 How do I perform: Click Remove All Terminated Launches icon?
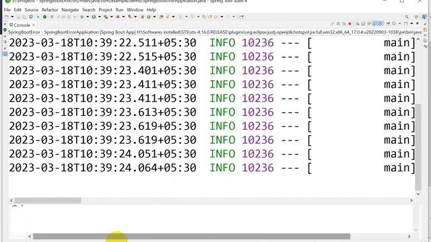click(x=344, y=24)
